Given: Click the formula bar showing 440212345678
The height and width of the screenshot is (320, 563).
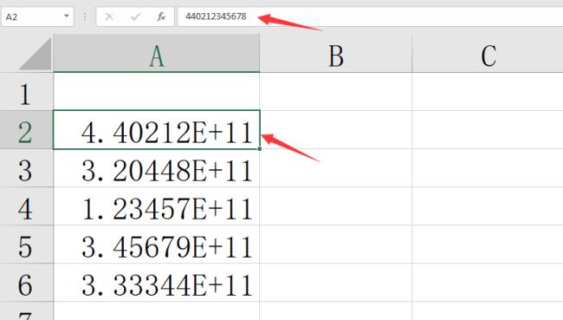Looking at the screenshot, I should [370, 16].
